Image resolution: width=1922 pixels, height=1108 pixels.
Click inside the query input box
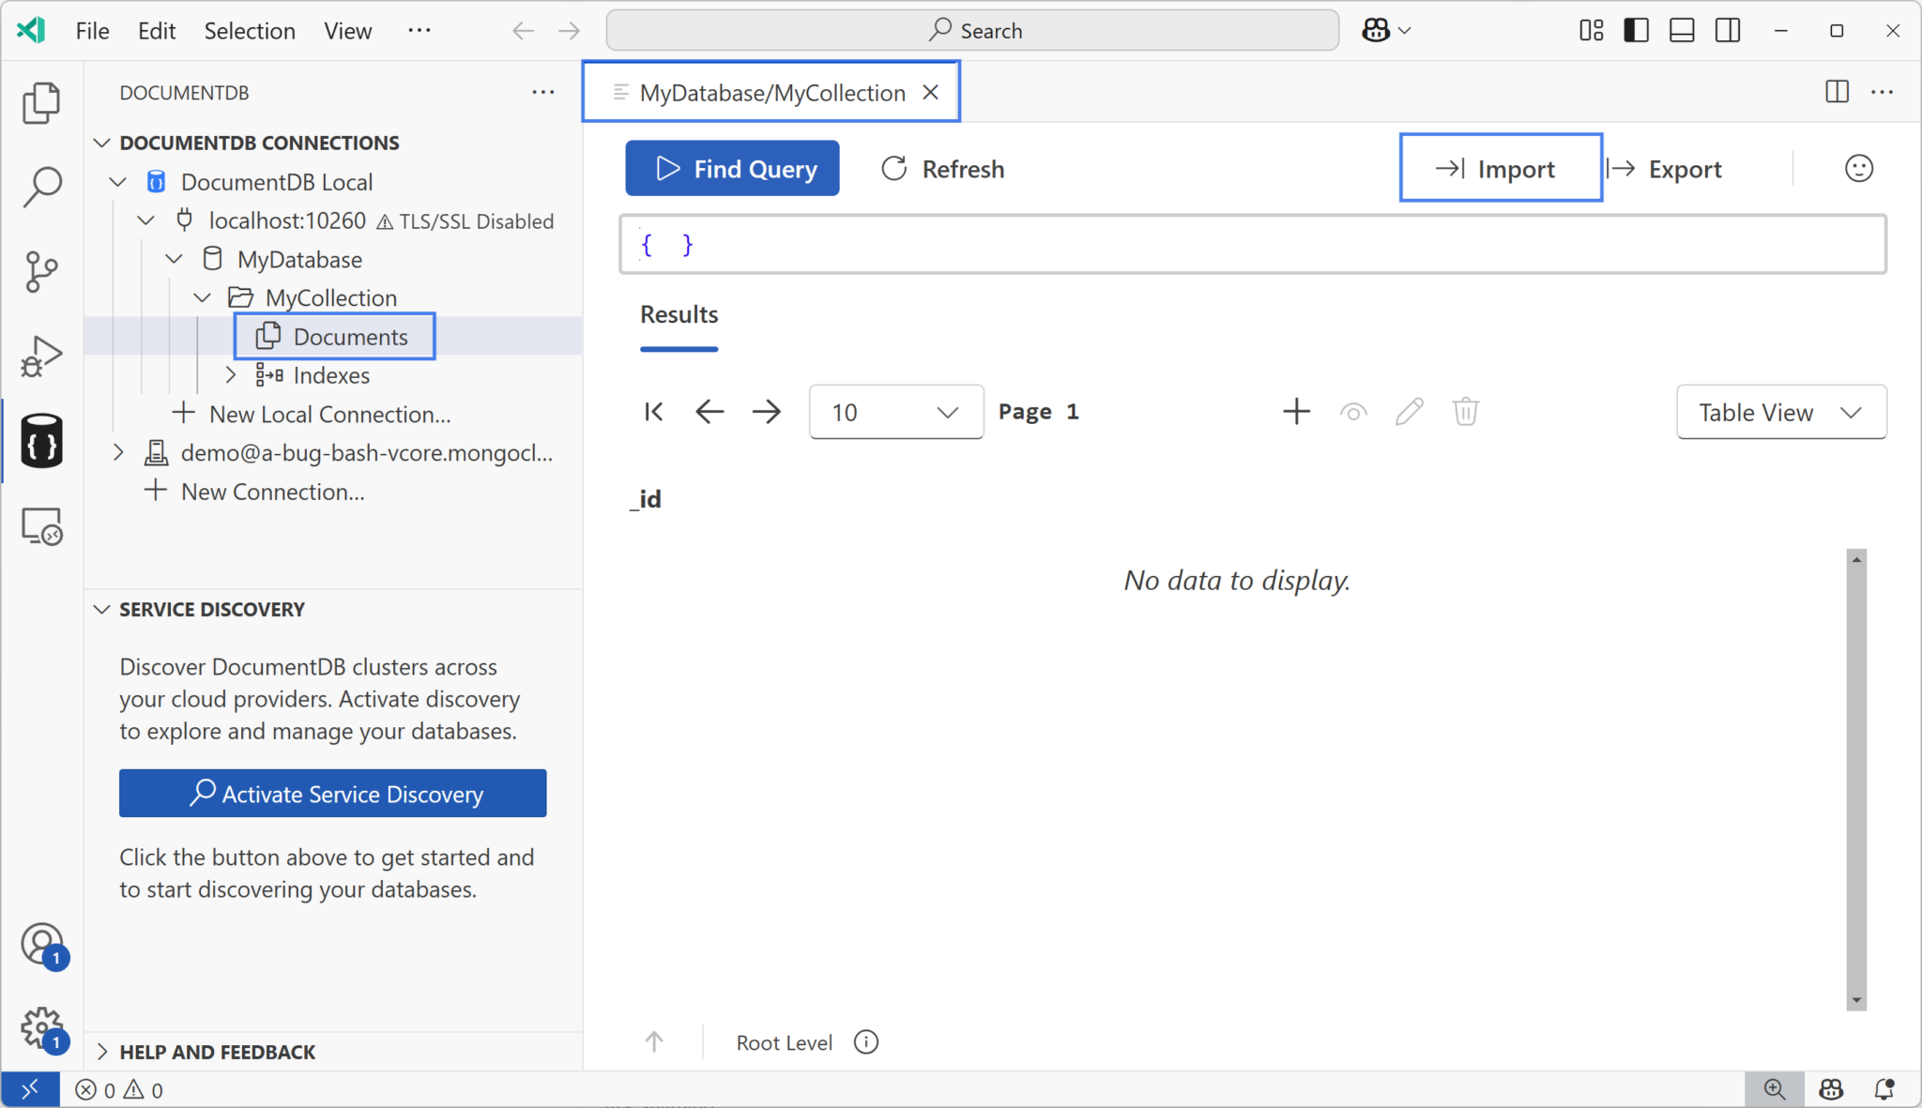point(1252,244)
